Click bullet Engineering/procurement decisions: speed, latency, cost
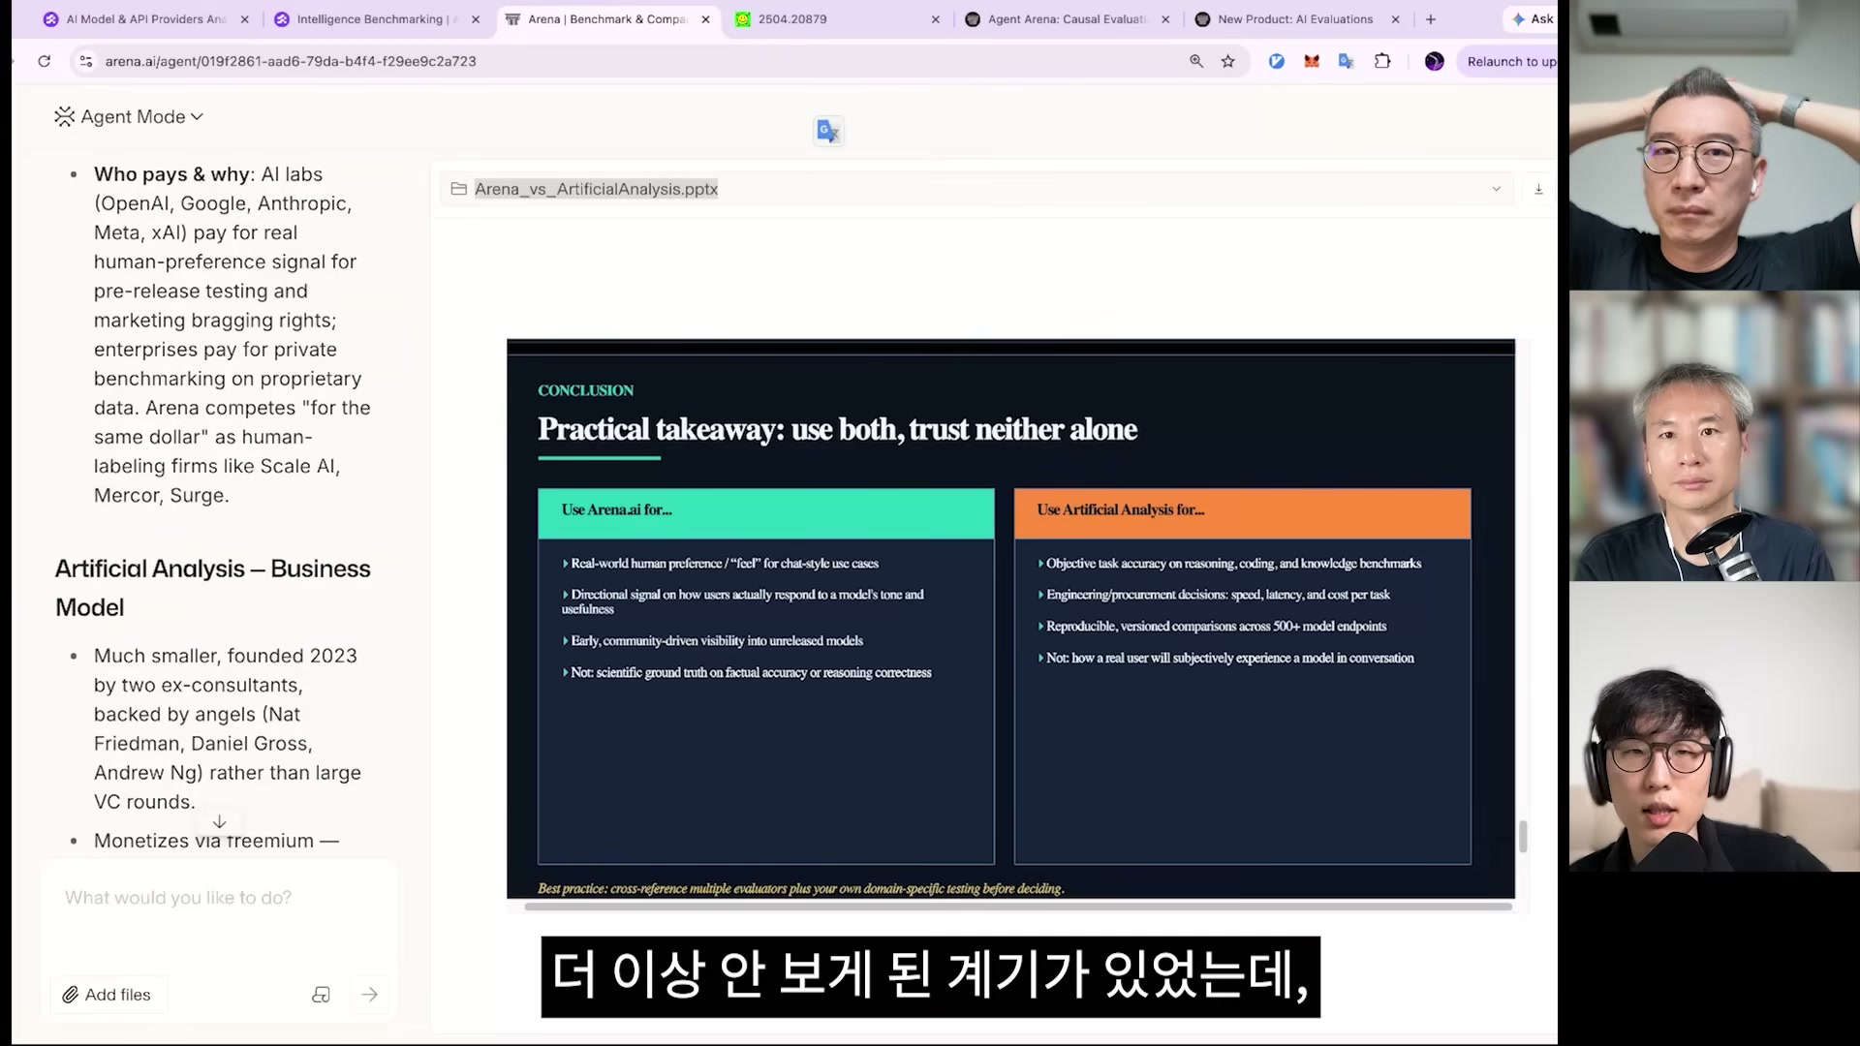The height and width of the screenshot is (1046, 1860). tap(1214, 594)
